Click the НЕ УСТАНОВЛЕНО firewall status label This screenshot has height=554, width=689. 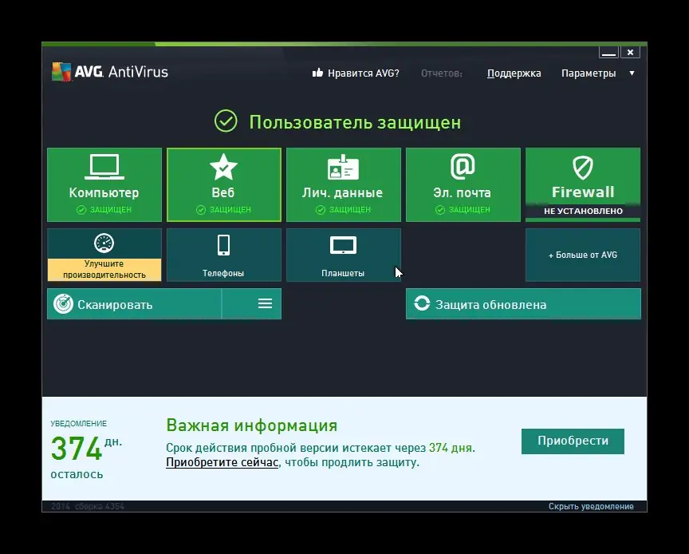(583, 212)
